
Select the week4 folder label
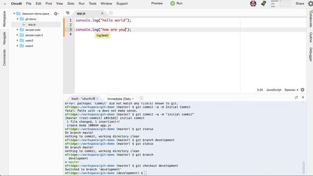coord(29,46)
